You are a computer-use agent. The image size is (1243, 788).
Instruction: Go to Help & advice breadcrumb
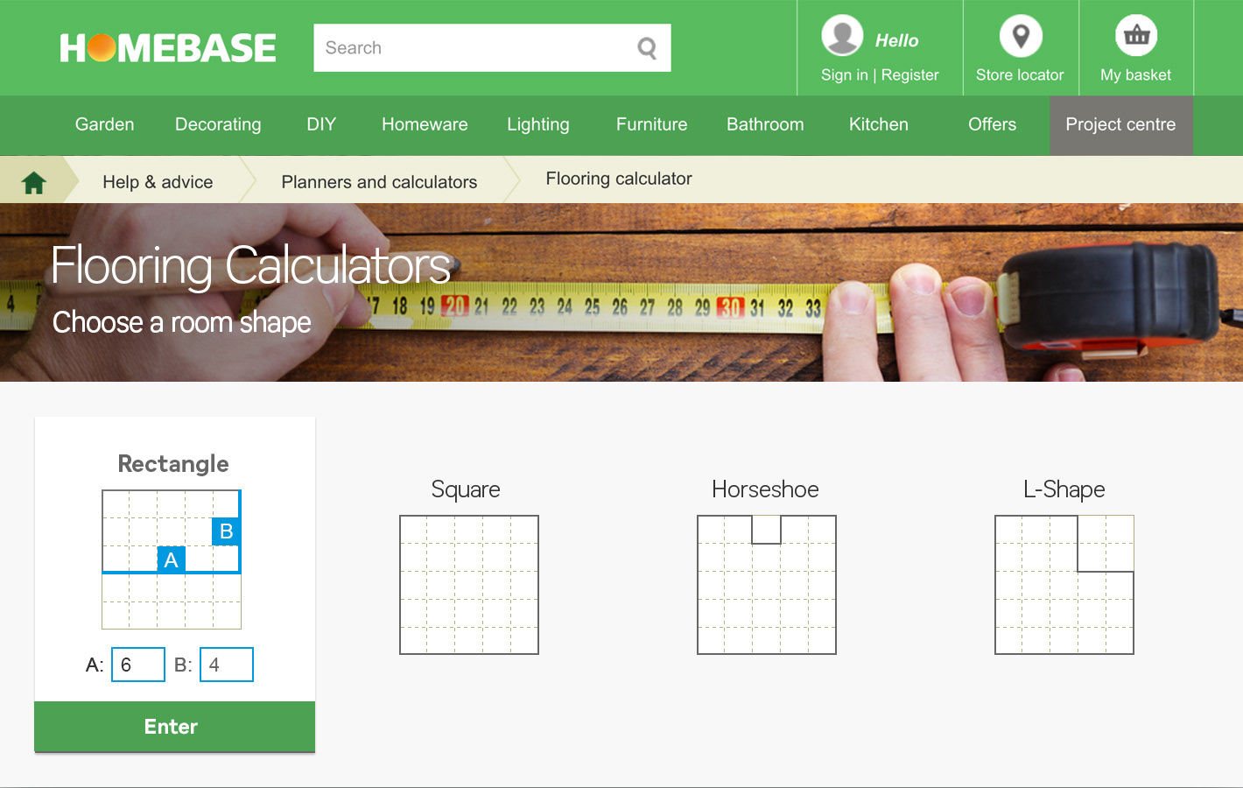158,182
